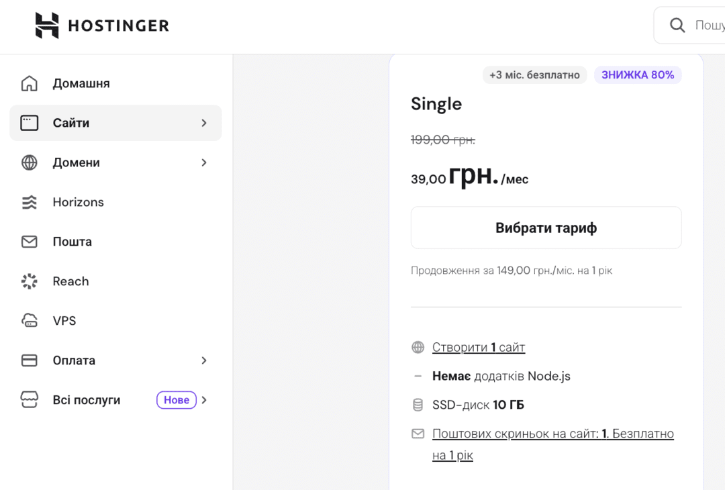Click the search magnifier icon
This screenshot has width=725, height=490.
(677, 25)
